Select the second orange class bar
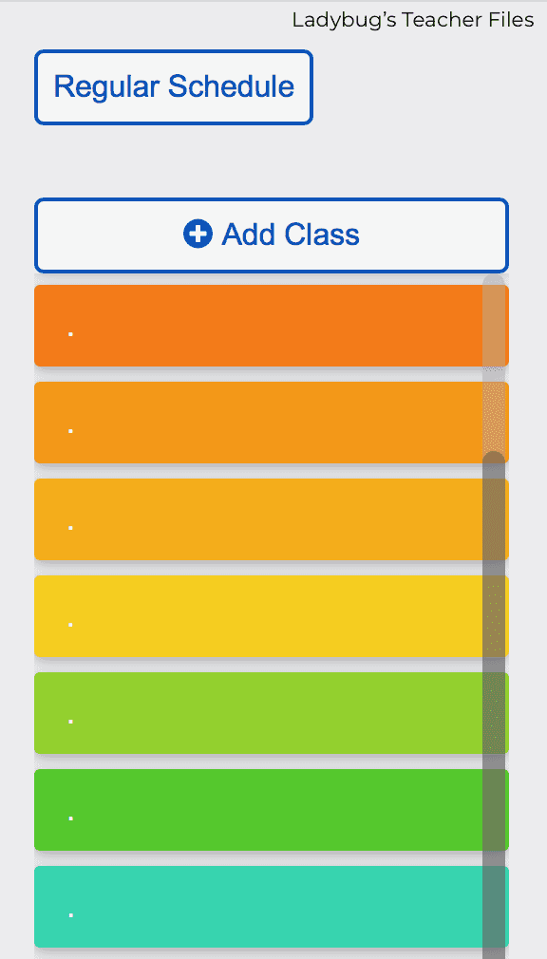Screen dimensions: 547x959 [x=271, y=423]
